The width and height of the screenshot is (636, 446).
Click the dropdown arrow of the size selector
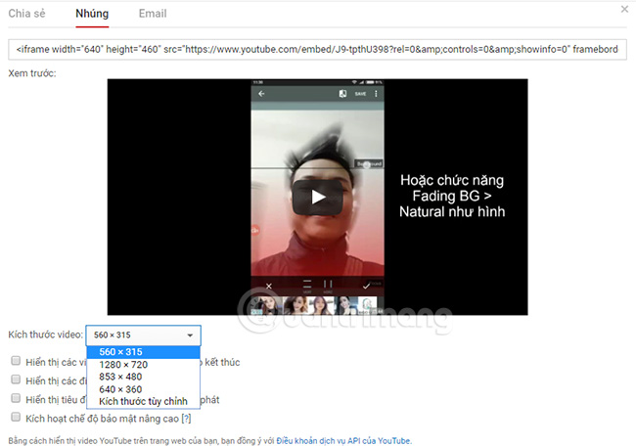click(190, 335)
